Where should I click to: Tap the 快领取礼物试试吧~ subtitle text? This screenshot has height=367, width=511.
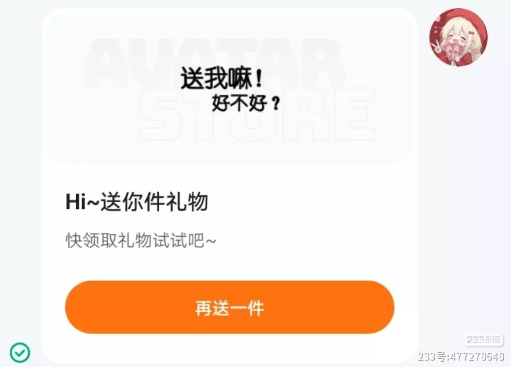pos(141,241)
